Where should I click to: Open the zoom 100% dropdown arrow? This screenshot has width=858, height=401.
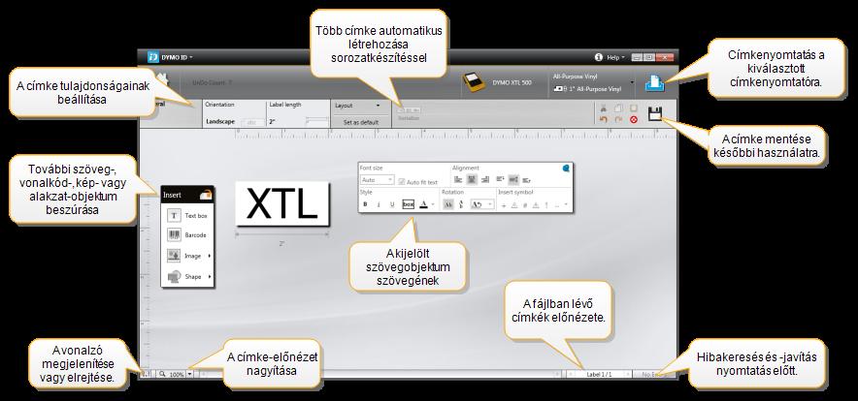click(x=190, y=375)
